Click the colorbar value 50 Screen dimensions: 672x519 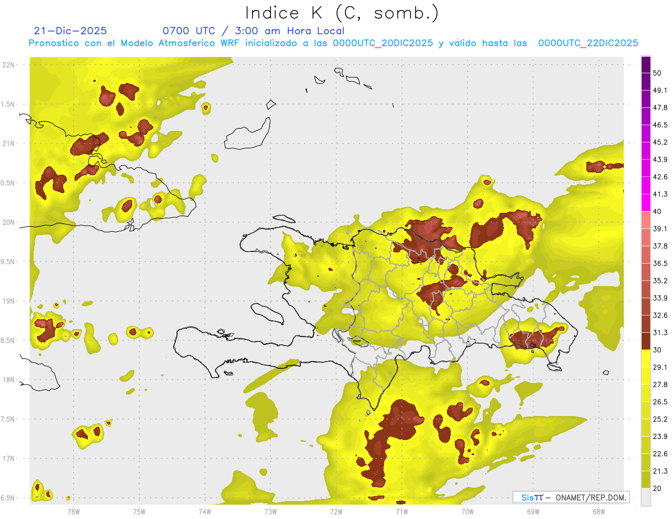(657, 73)
